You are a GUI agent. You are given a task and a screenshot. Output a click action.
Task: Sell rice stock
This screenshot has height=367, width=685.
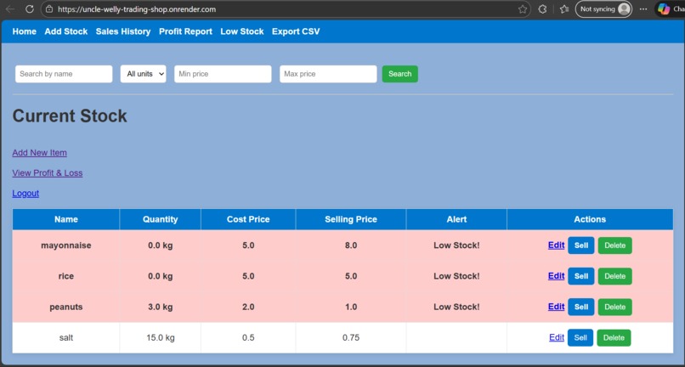coord(581,276)
